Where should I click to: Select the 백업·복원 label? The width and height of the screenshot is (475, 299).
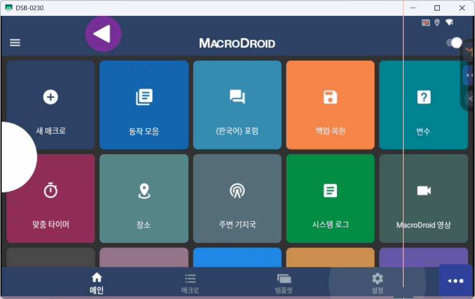click(331, 131)
